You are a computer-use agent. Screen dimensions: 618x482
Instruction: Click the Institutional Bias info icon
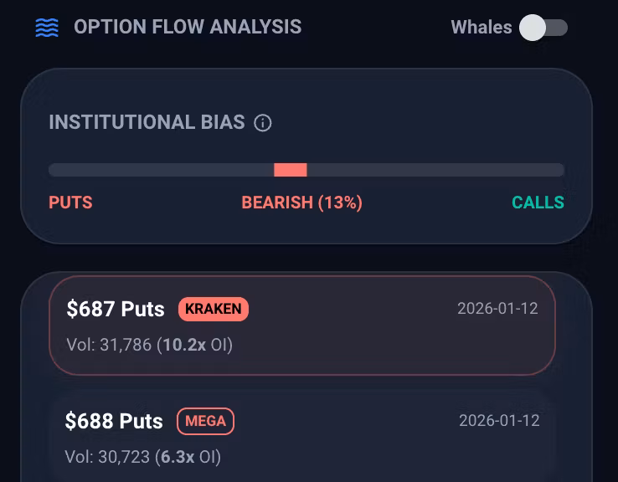pyautogui.click(x=263, y=123)
